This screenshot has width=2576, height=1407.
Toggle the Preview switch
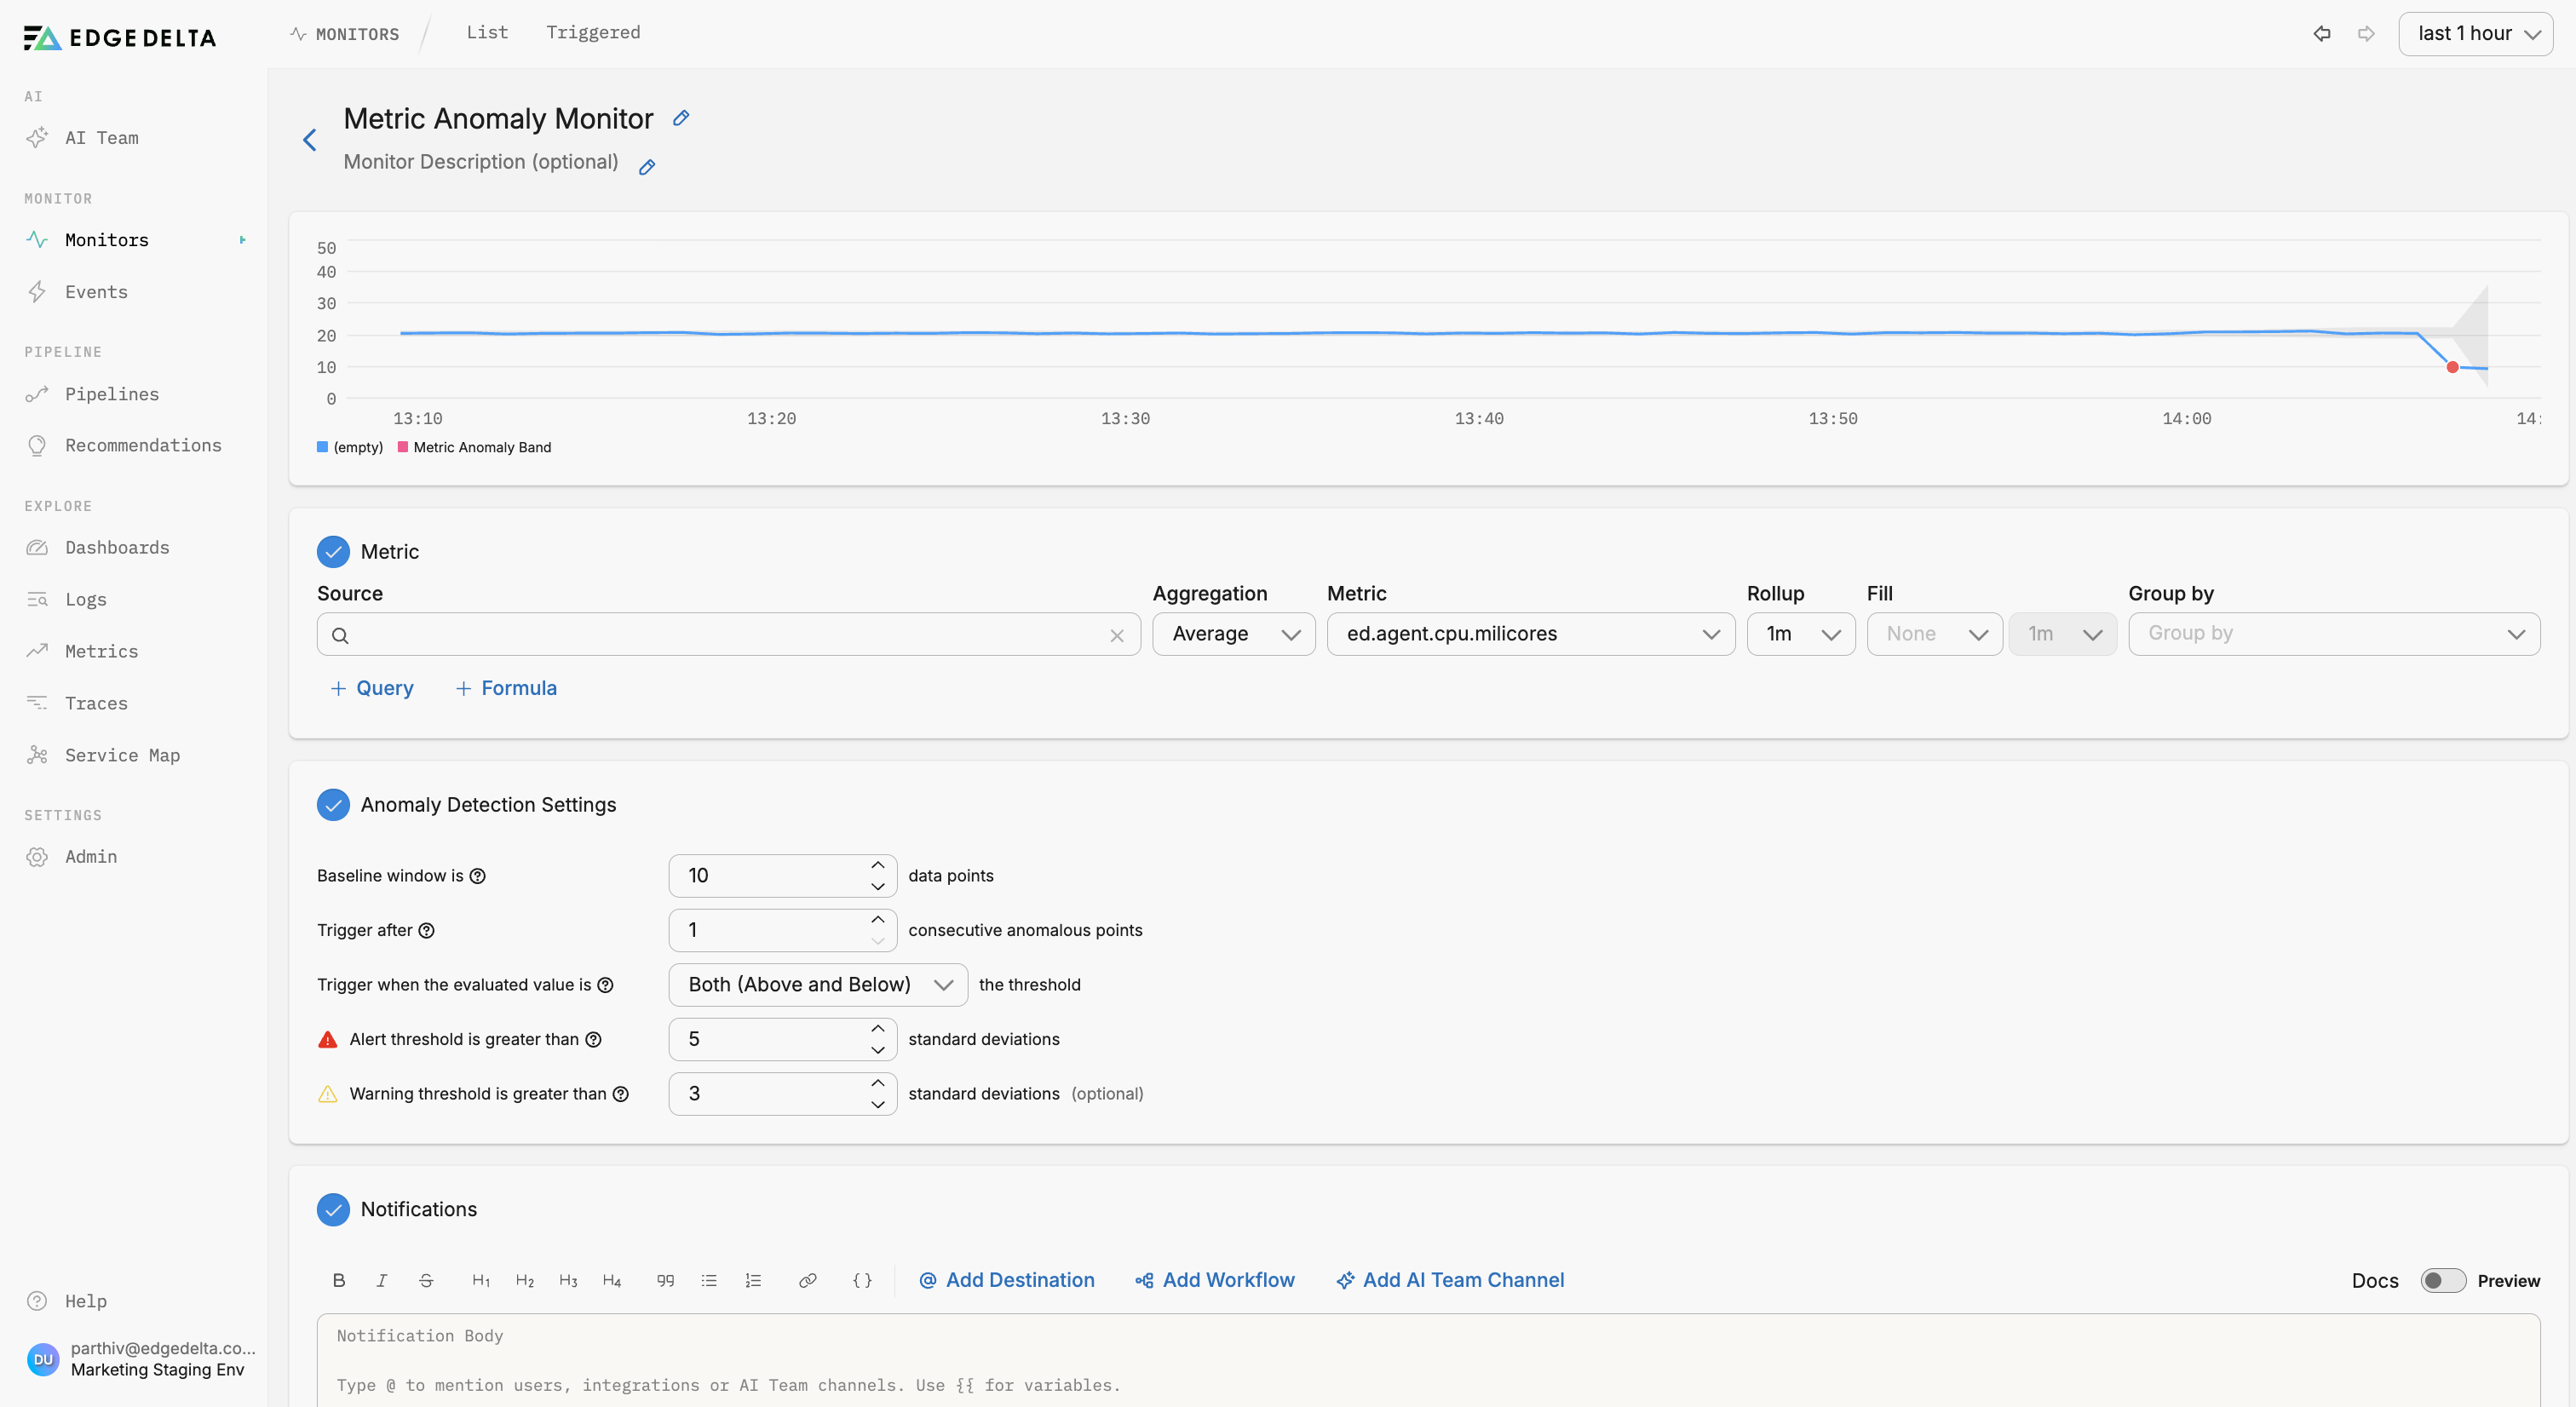point(2443,1281)
